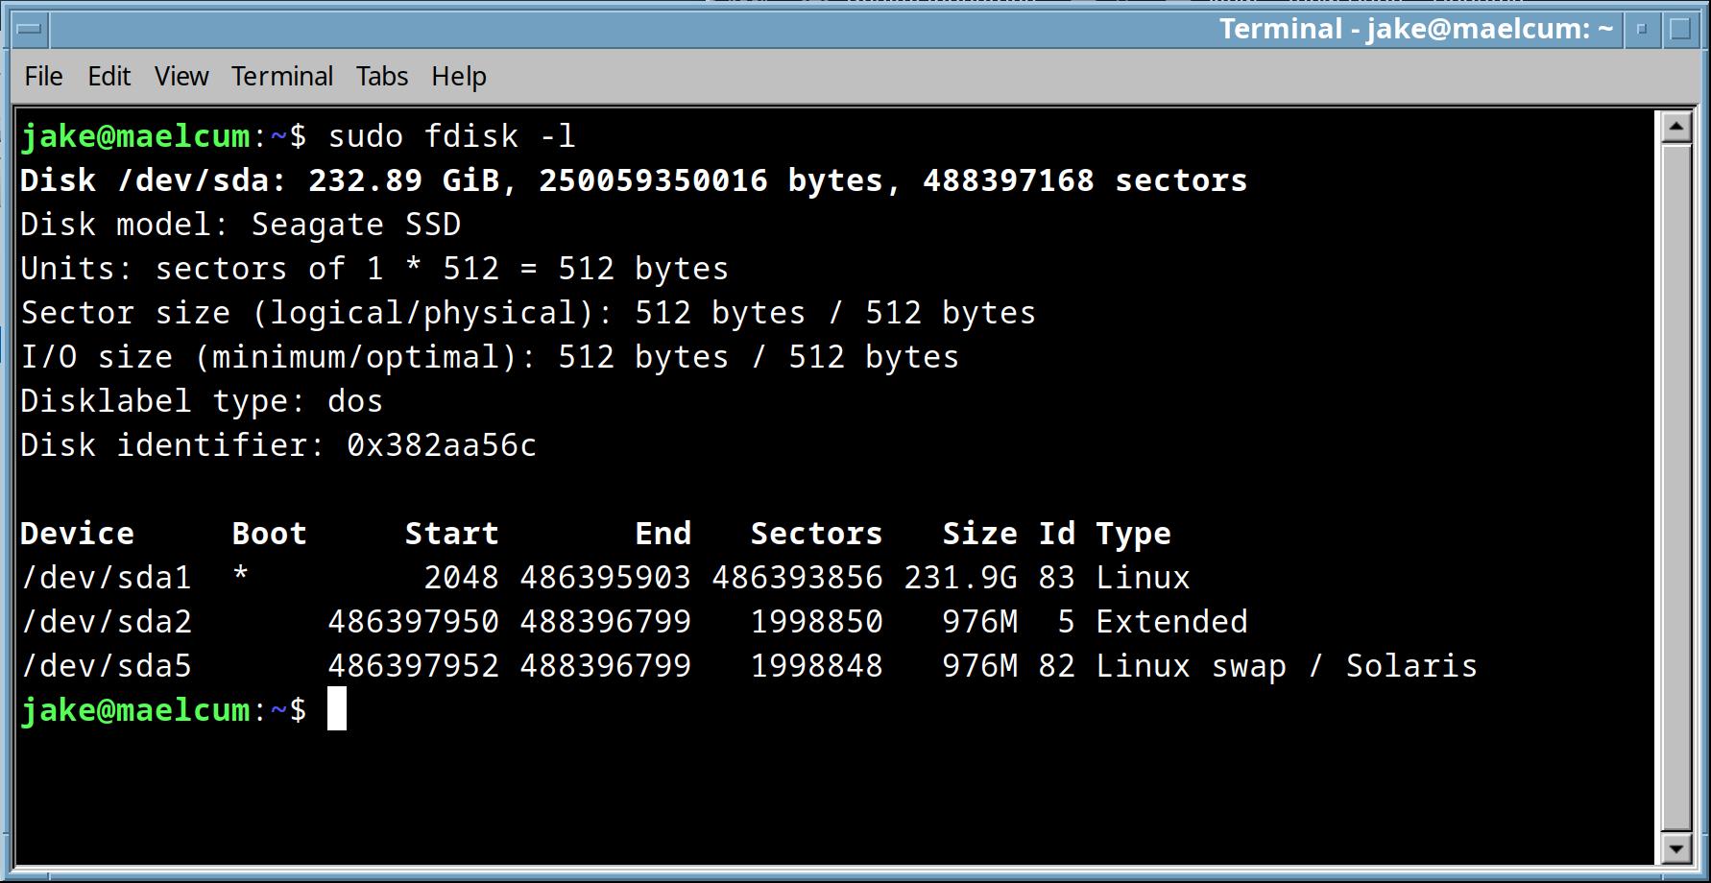The height and width of the screenshot is (883, 1711).
Task: Click the scrollbar down arrow
Action: pos(1676,848)
